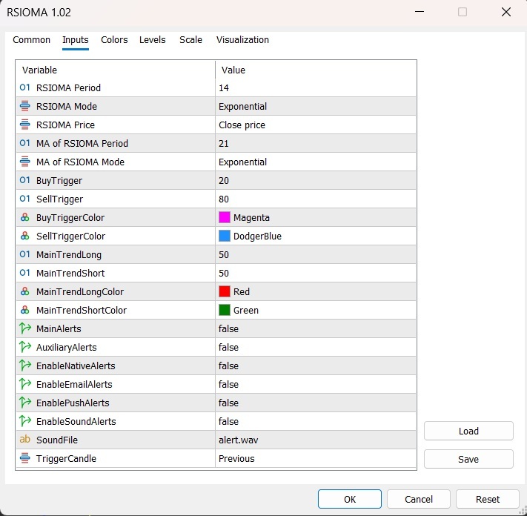Click the Load button

[x=468, y=431]
